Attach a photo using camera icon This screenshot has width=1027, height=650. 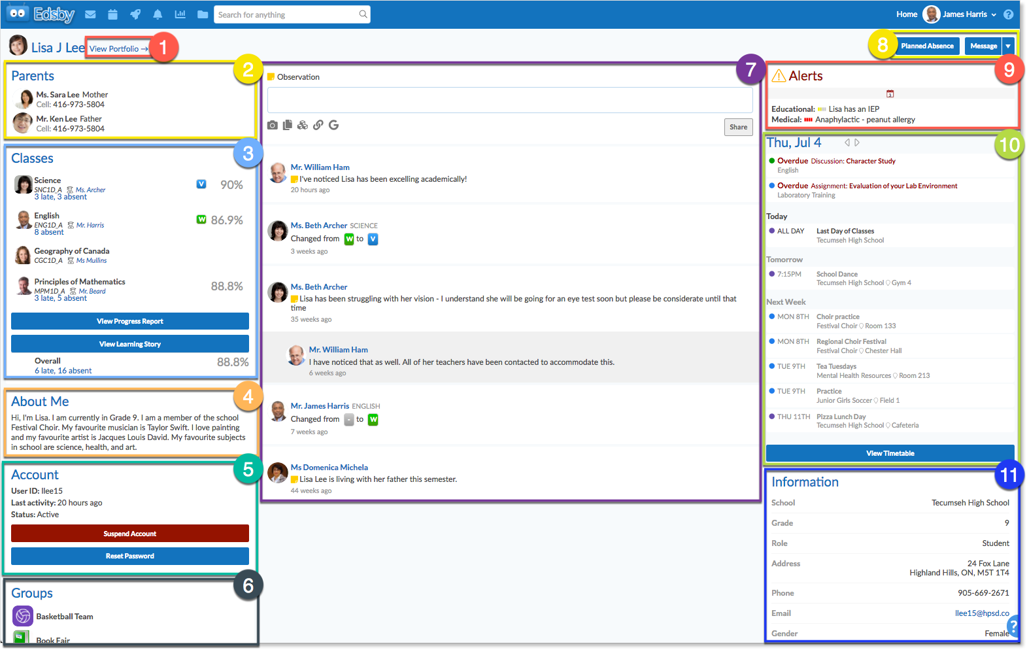coord(273,125)
